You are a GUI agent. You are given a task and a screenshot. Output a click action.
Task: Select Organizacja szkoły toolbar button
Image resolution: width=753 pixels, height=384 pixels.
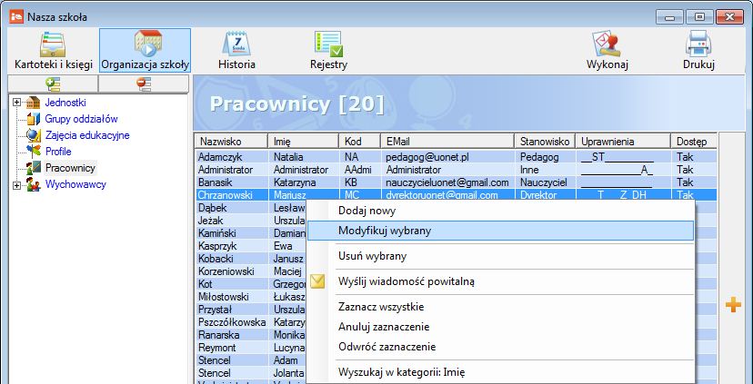pos(145,50)
